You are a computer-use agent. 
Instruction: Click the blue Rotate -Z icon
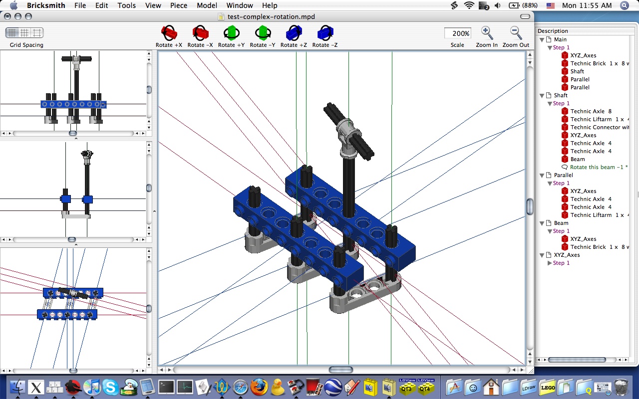(325, 33)
